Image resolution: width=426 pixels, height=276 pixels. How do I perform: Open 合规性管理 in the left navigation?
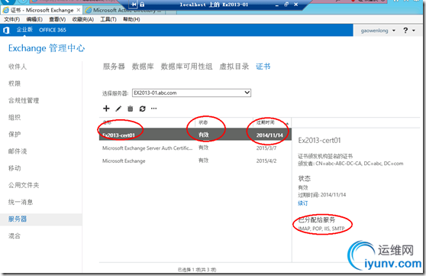tap(24, 100)
